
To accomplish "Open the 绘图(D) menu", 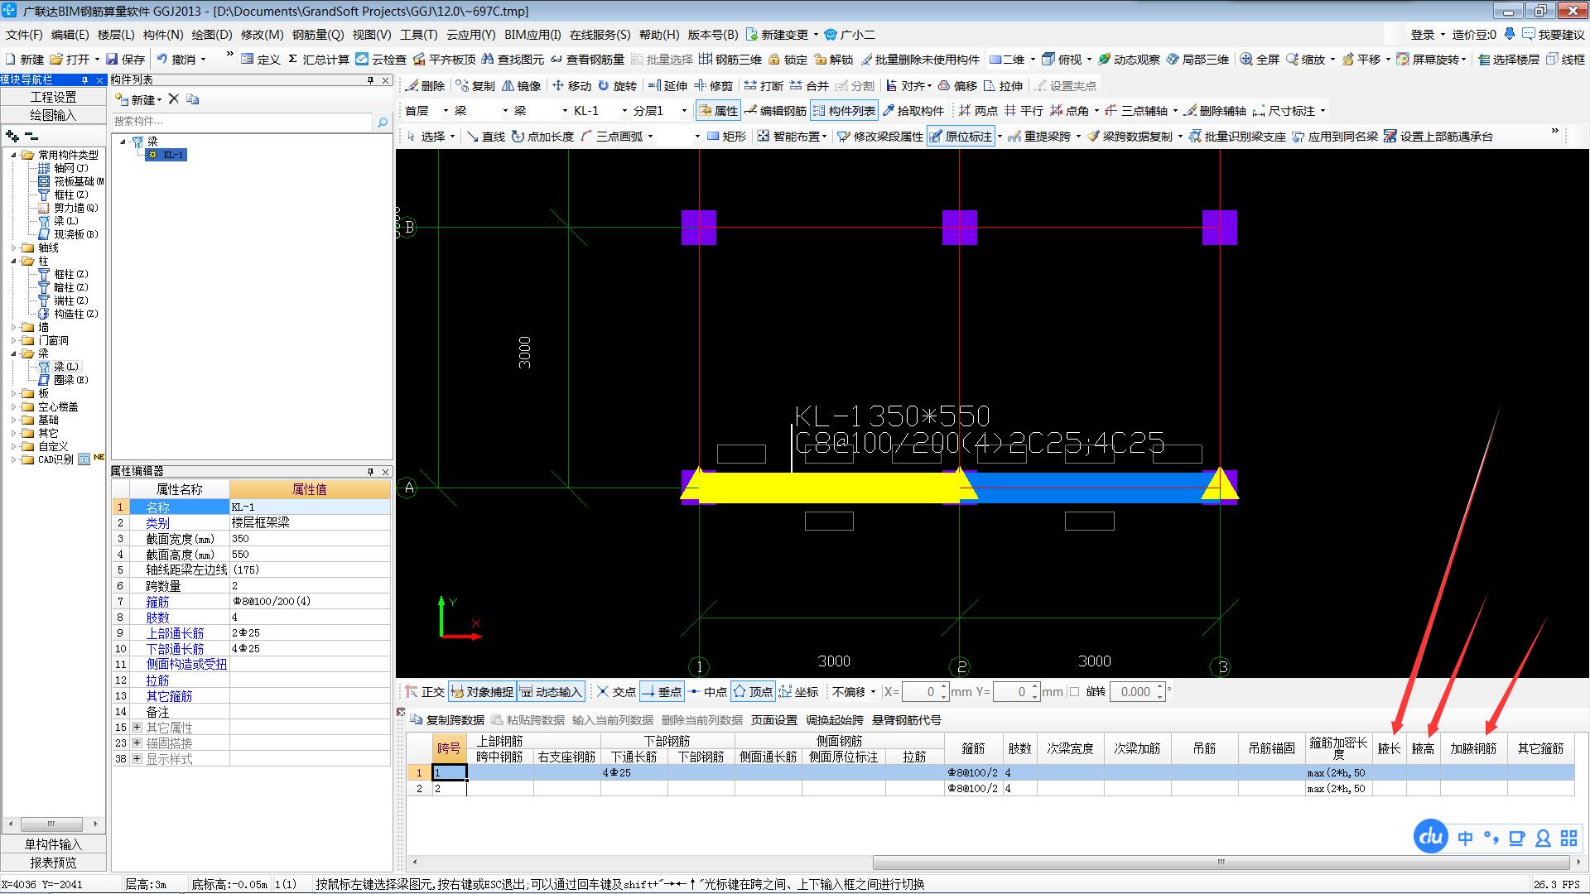I will coord(211,34).
